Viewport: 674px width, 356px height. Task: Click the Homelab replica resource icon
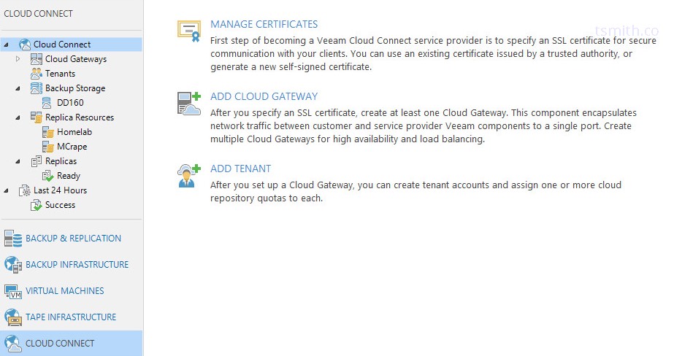tap(47, 132)
